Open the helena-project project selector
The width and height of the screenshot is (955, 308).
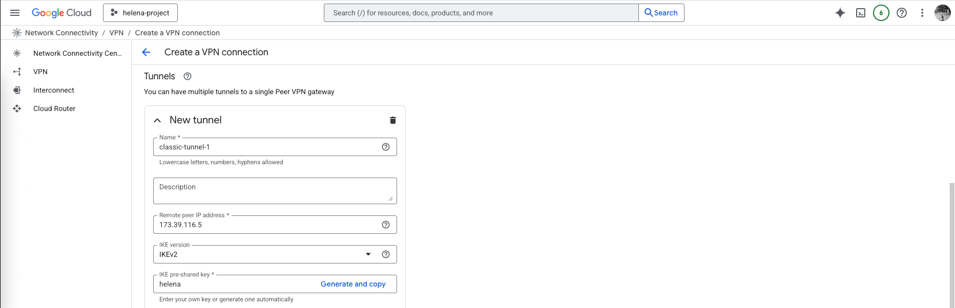140,13
